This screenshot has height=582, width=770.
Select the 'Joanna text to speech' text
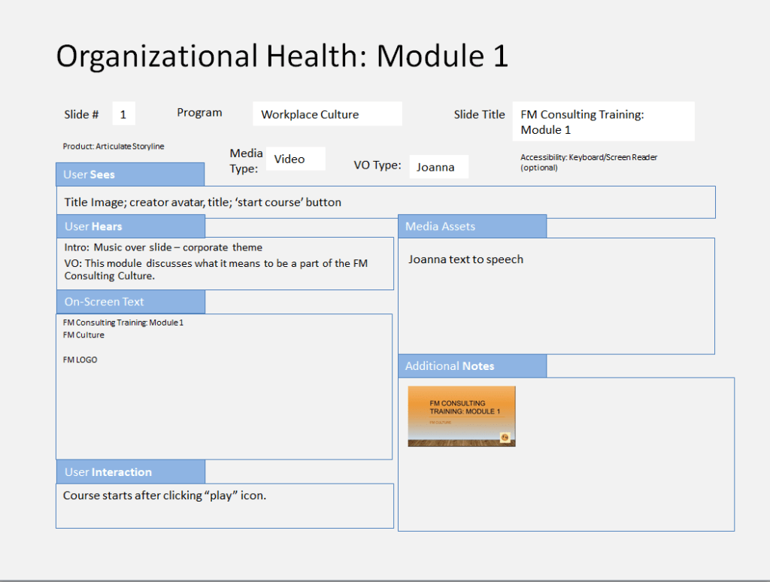point(465,259)
